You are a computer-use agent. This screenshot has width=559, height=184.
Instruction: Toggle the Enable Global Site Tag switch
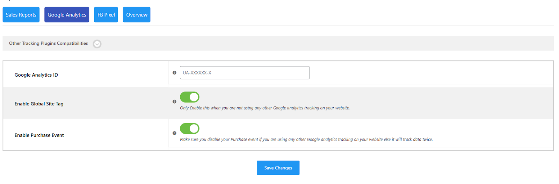click(x=190, y=97)
